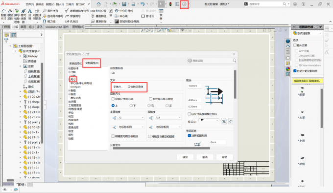This screenshot has height=193, width=333.
Task: Expand the 工程图视图1 tree node
Action: (10, 46)
